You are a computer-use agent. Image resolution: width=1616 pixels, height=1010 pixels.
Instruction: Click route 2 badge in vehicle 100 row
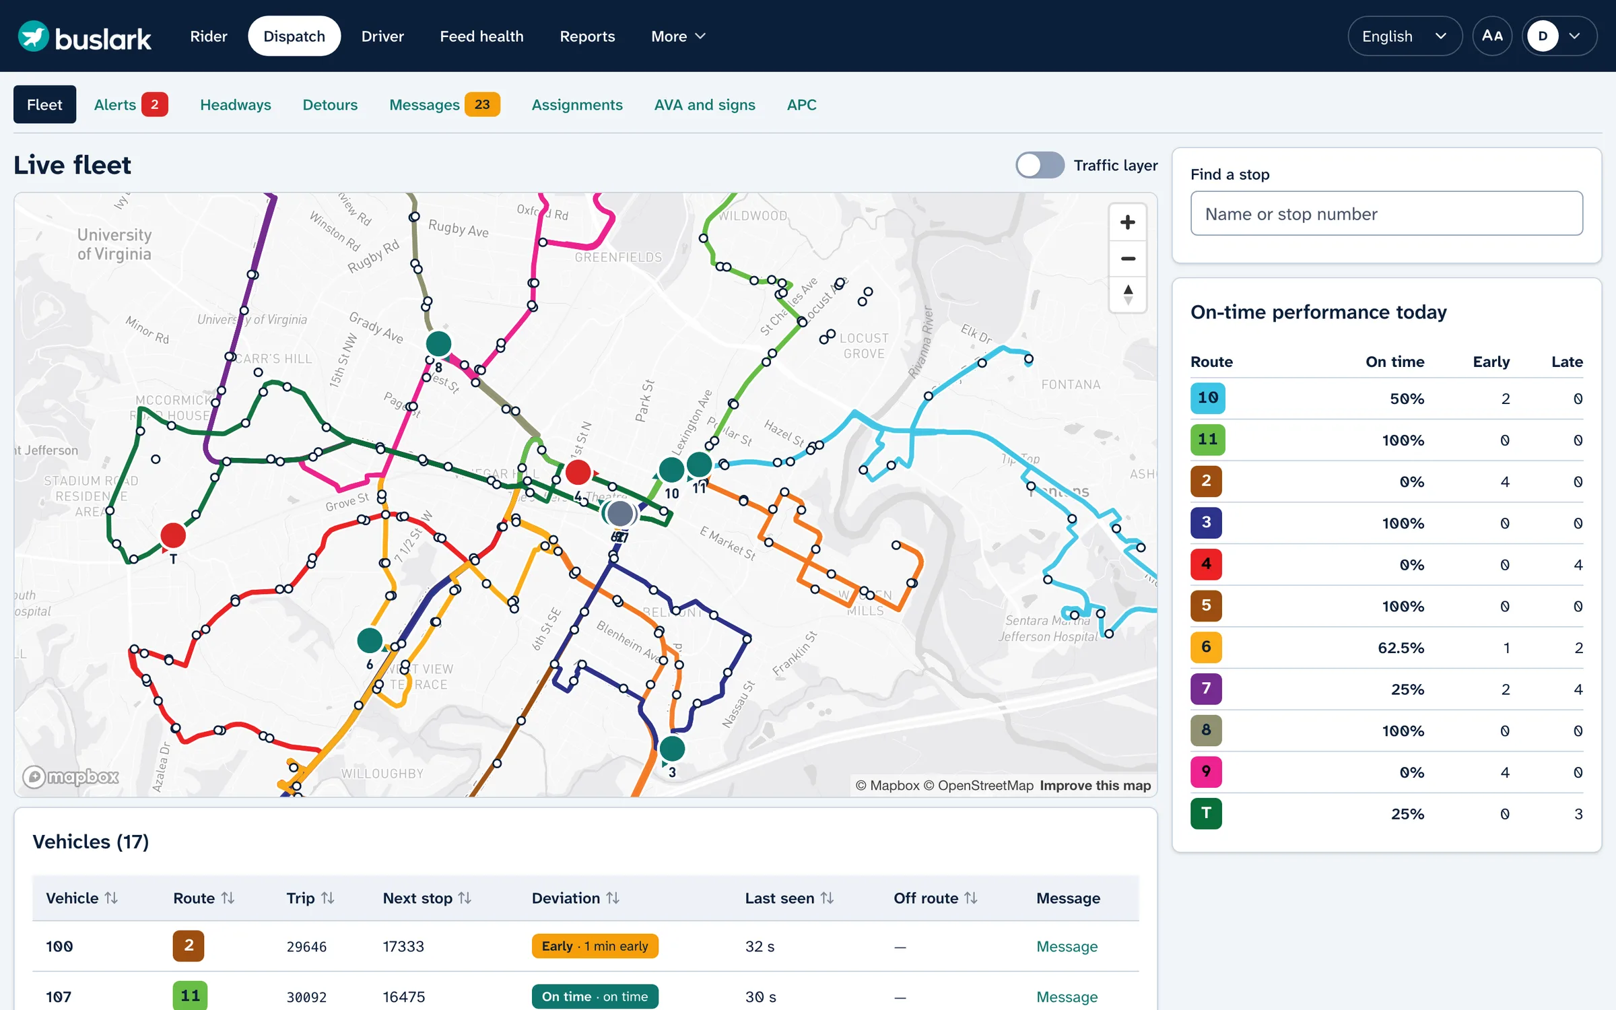(189, 945)
